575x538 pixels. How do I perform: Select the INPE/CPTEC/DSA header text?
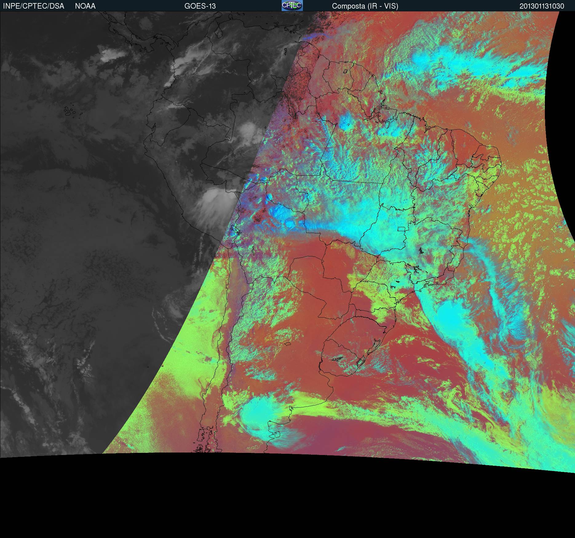tap(34, 6)
